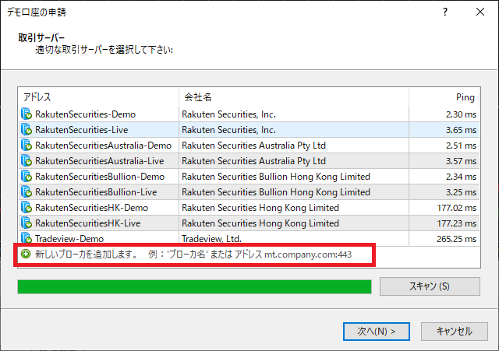Select RakutenSecuritiesAustralia-Live address
The height and width of the screenshot is (351, 499).
coord(99,161)
